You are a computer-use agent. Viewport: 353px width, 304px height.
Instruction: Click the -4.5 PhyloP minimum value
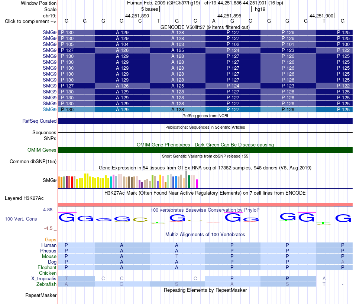(x=48, y=228)
